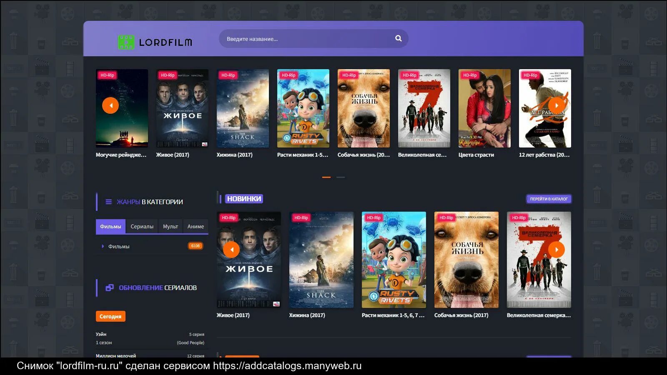This screenshot has width=667, height=375.
Task: Click the 5 серия label for Уэйн
Action: (197, 334)
